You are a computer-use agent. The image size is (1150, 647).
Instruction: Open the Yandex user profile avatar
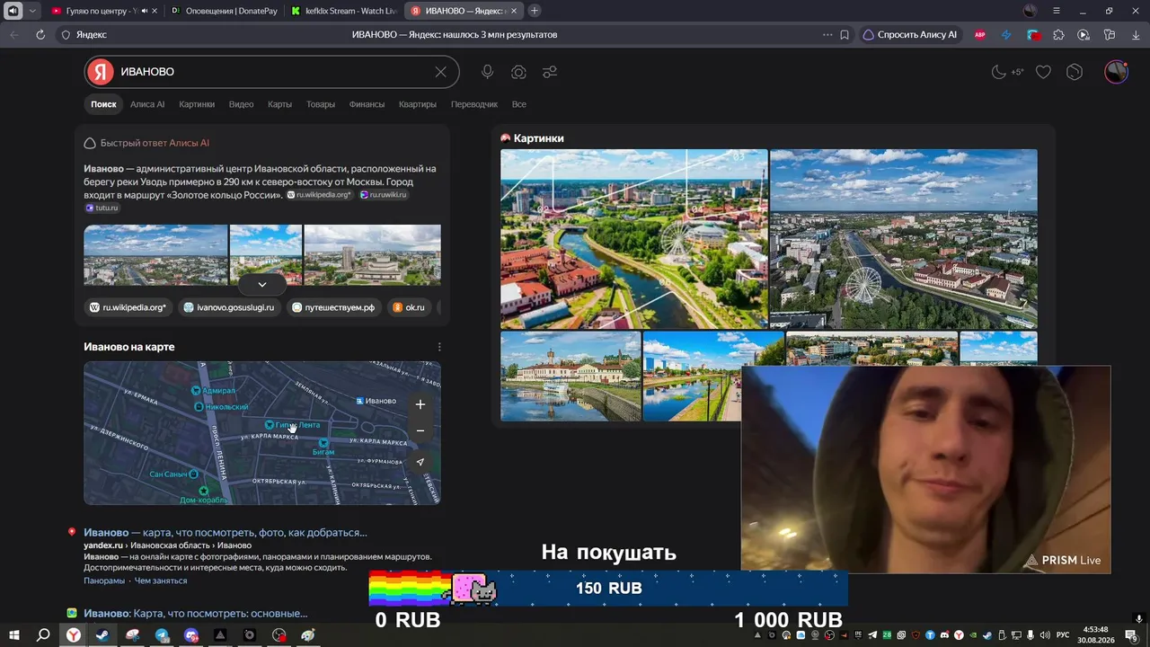[x=1116, y=72]
